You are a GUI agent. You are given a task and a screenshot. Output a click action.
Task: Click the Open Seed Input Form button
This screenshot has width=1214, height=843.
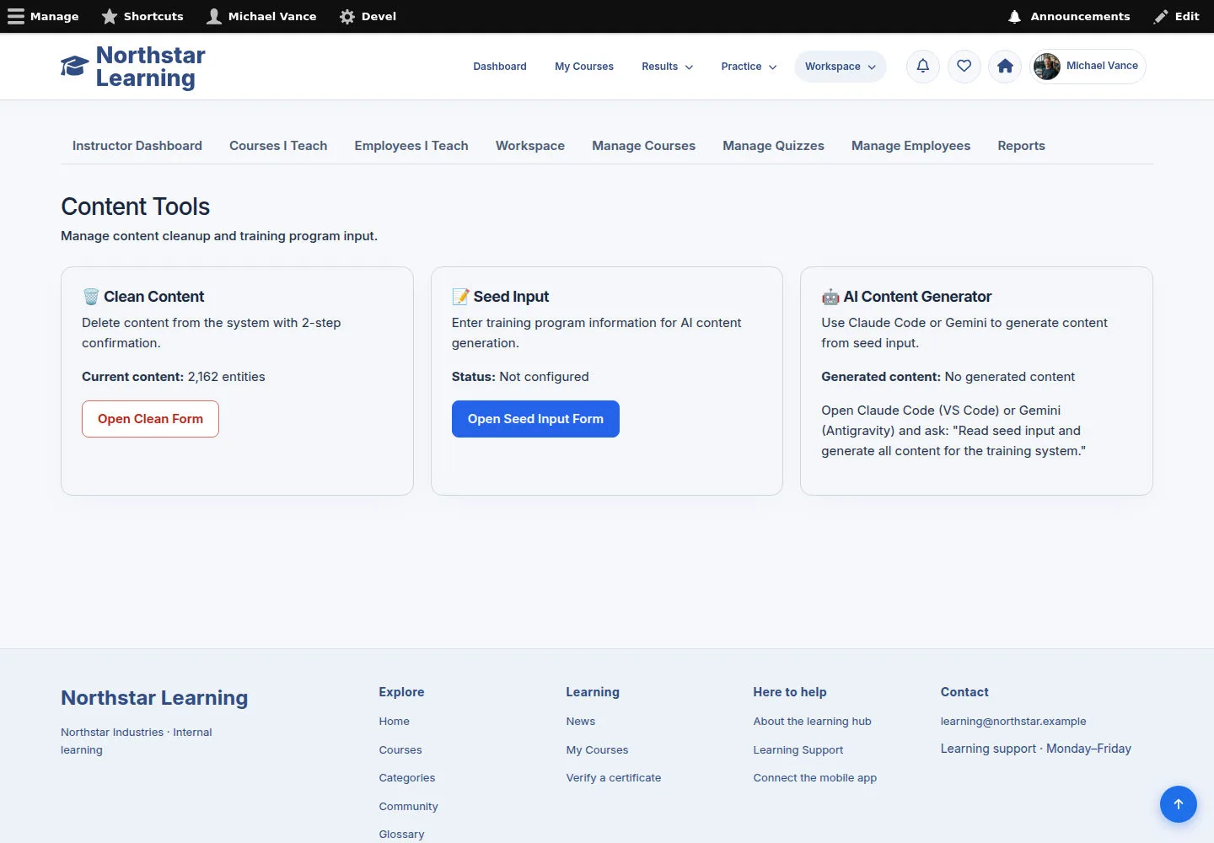click(x=535, y=419)
